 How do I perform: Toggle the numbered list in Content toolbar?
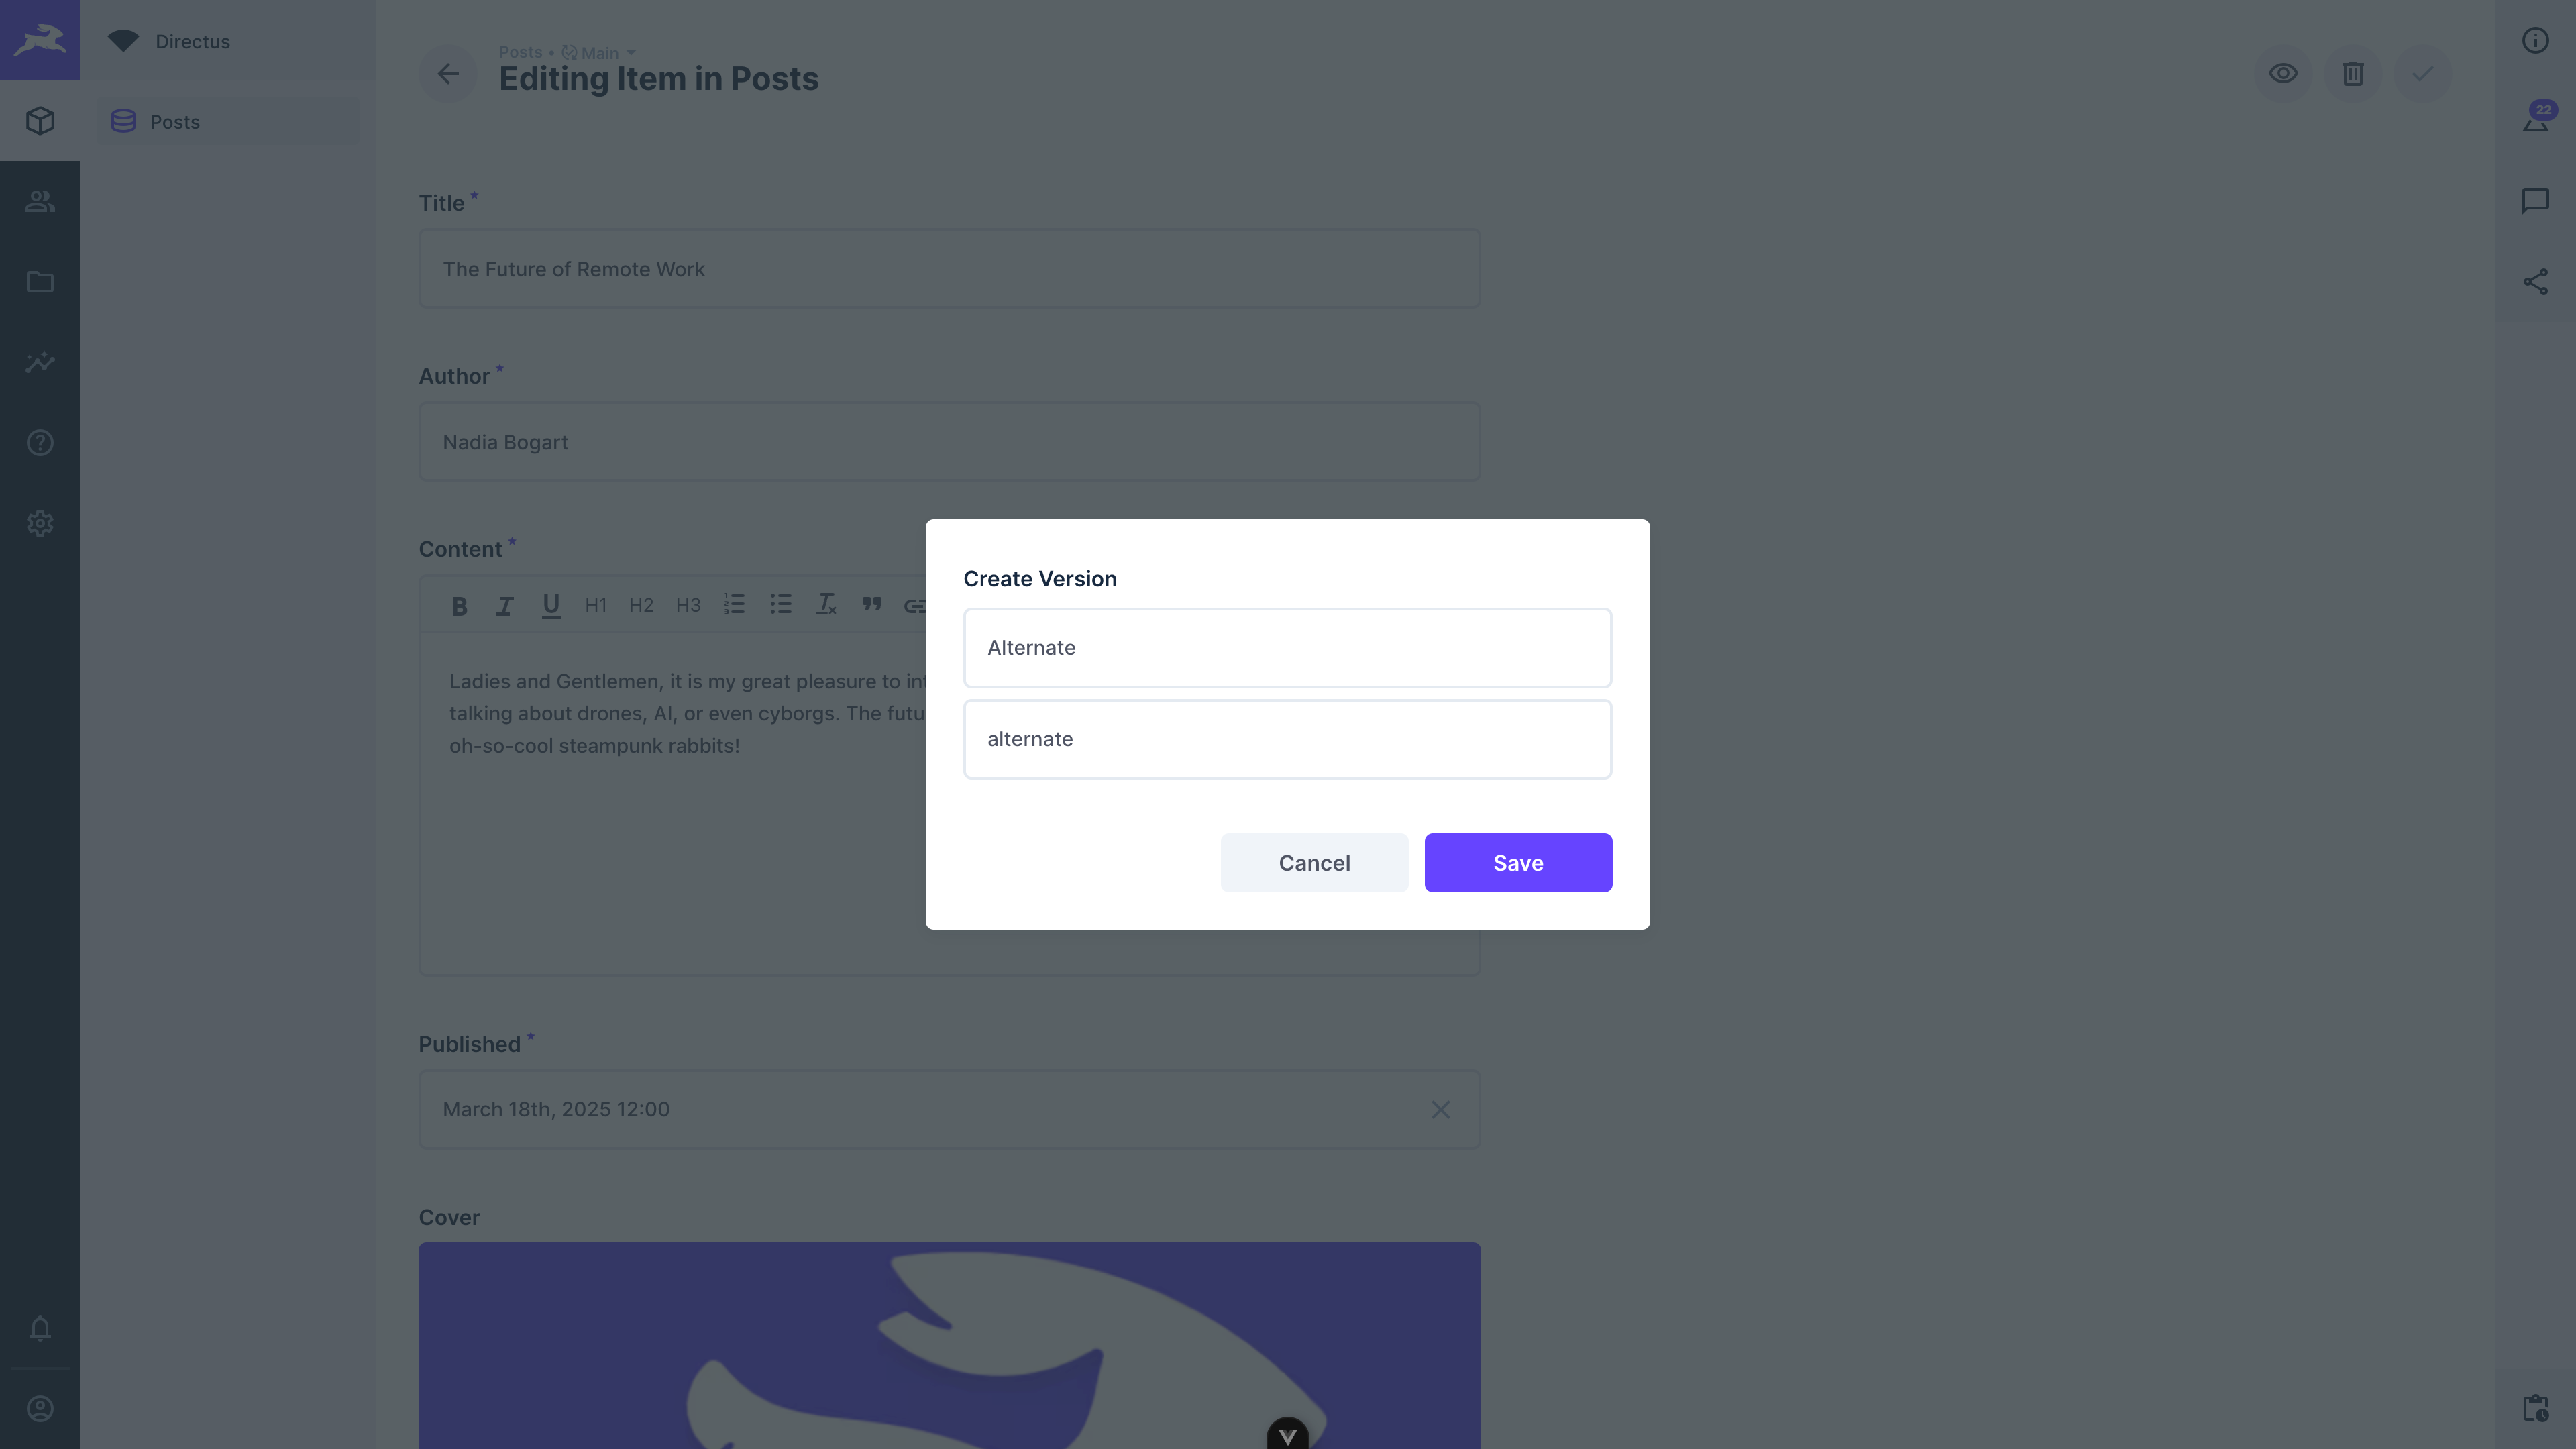coord(735,604)
